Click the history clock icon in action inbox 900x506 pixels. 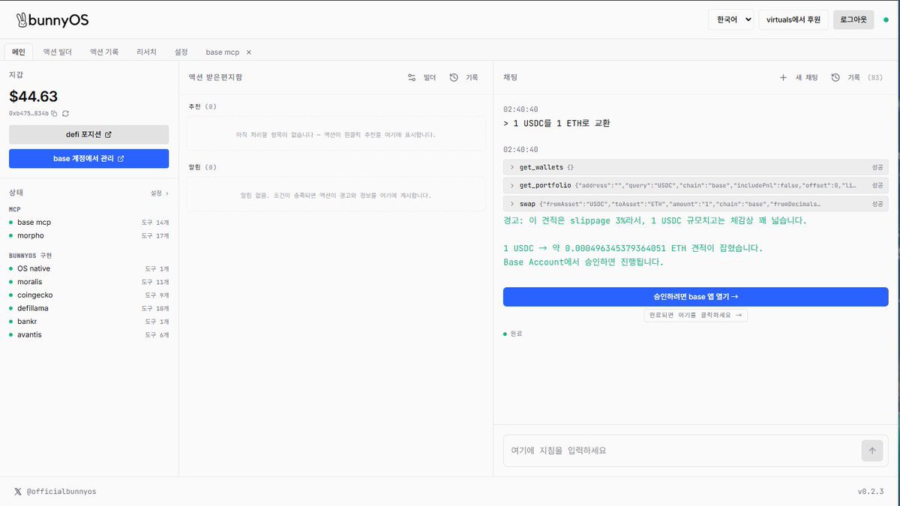tap(454, 77)
